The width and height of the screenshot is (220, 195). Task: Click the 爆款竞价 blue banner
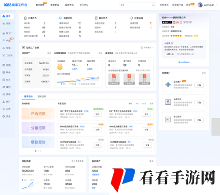38,142
